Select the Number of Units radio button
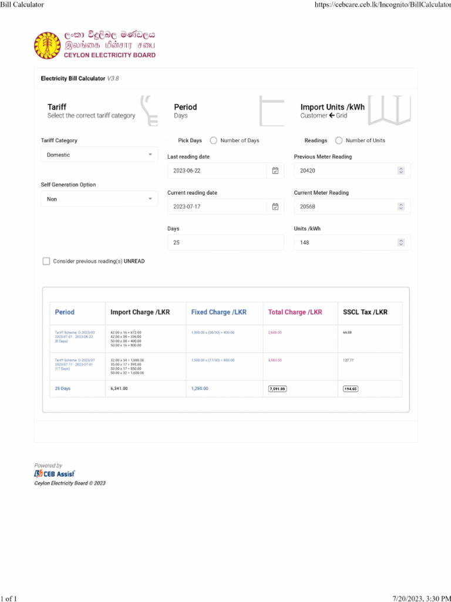Viewport: 451px width, 602px height. pos(339,141)
